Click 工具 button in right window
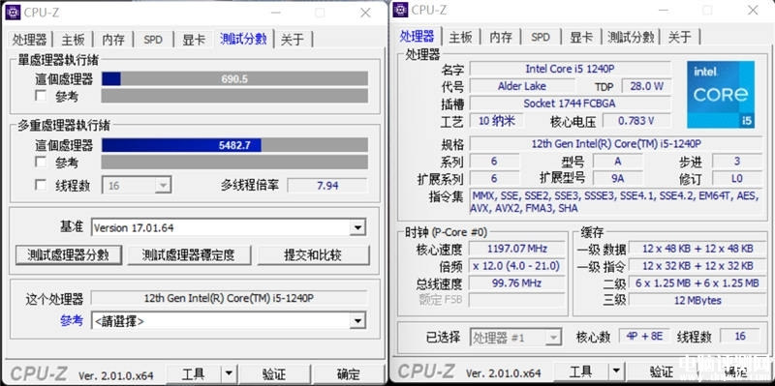This screenshot has width=775, height=386. (x=580, y=371)
